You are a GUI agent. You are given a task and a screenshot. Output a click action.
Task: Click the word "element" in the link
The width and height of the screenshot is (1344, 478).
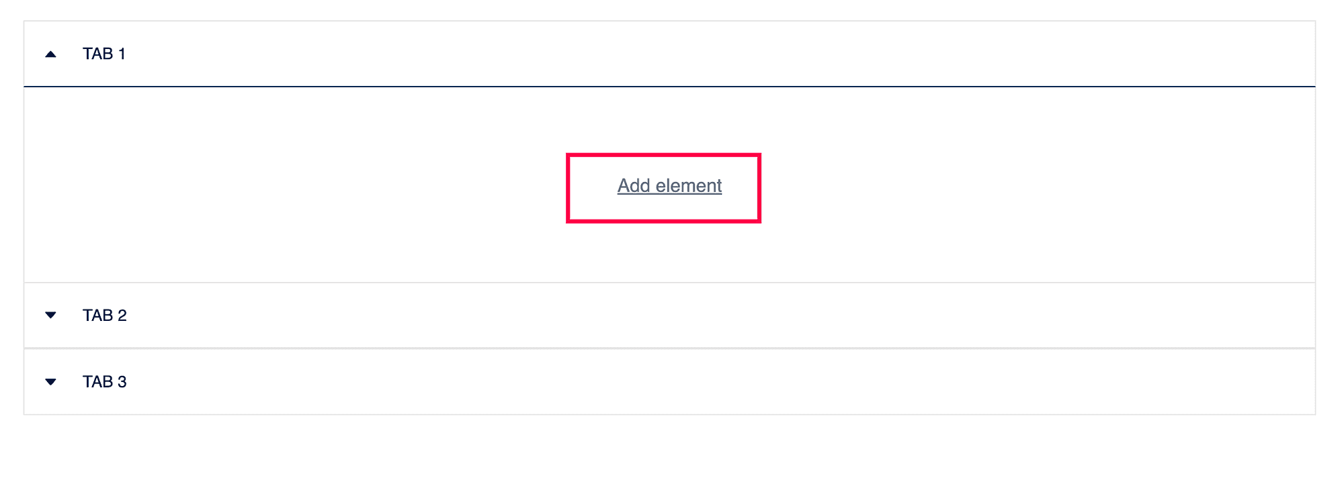689,186
